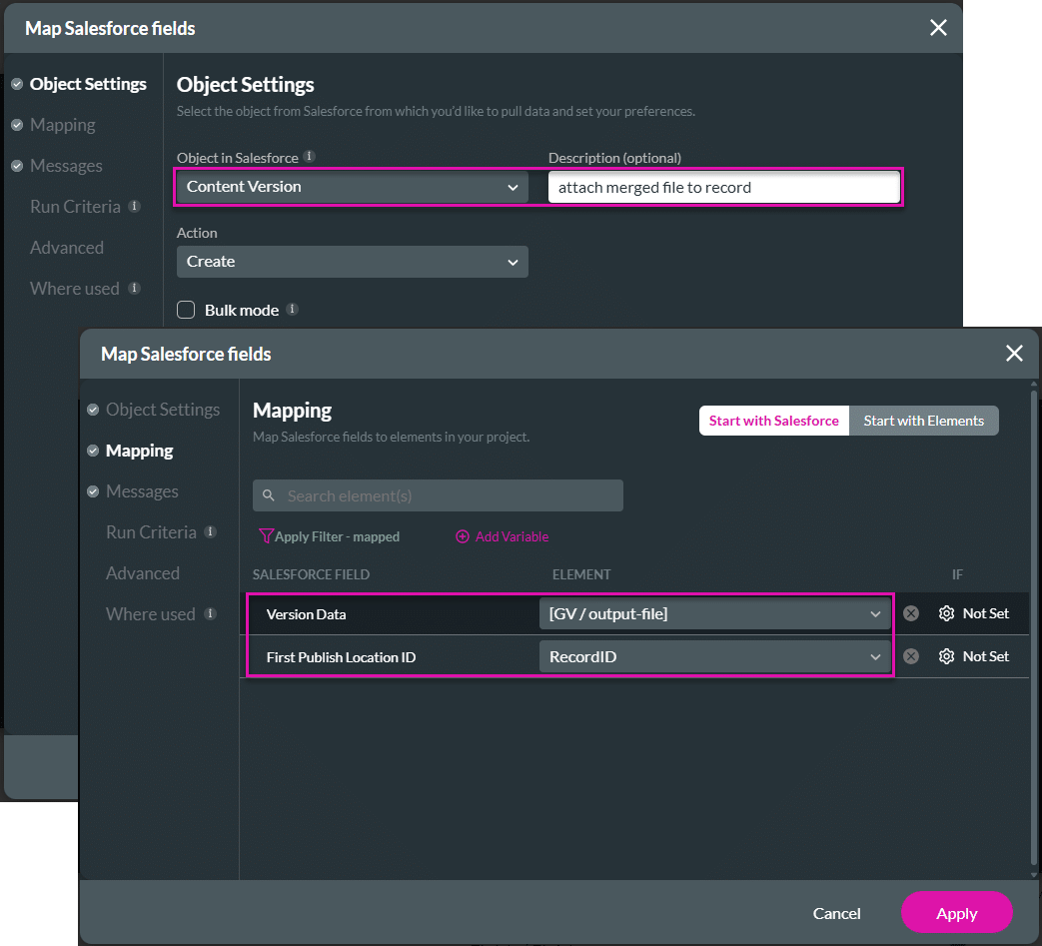1042x946 pixels.
Task: Click the First Publish Location ID label
Action: click(x=341, y=657)
